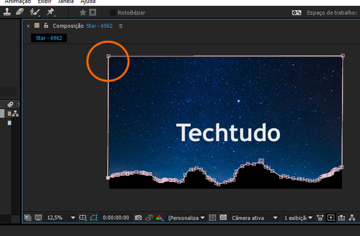Image resolution: width=360 pixels, height=236 pixels.
Task: Click the teal label swatch in left panel
Action: click(x=9, y=123)
